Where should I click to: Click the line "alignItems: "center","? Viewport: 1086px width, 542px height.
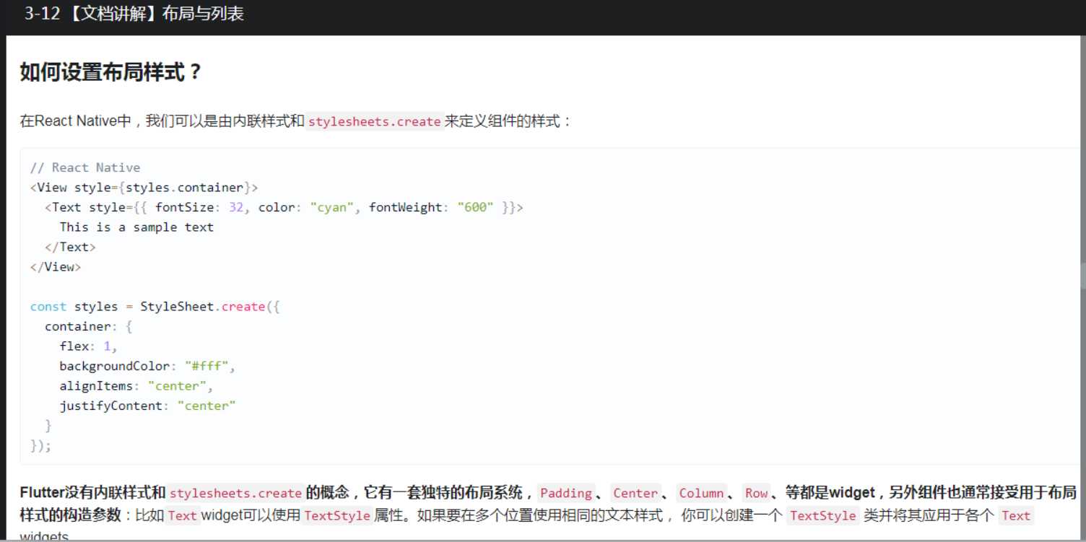(x=136, y=386)
